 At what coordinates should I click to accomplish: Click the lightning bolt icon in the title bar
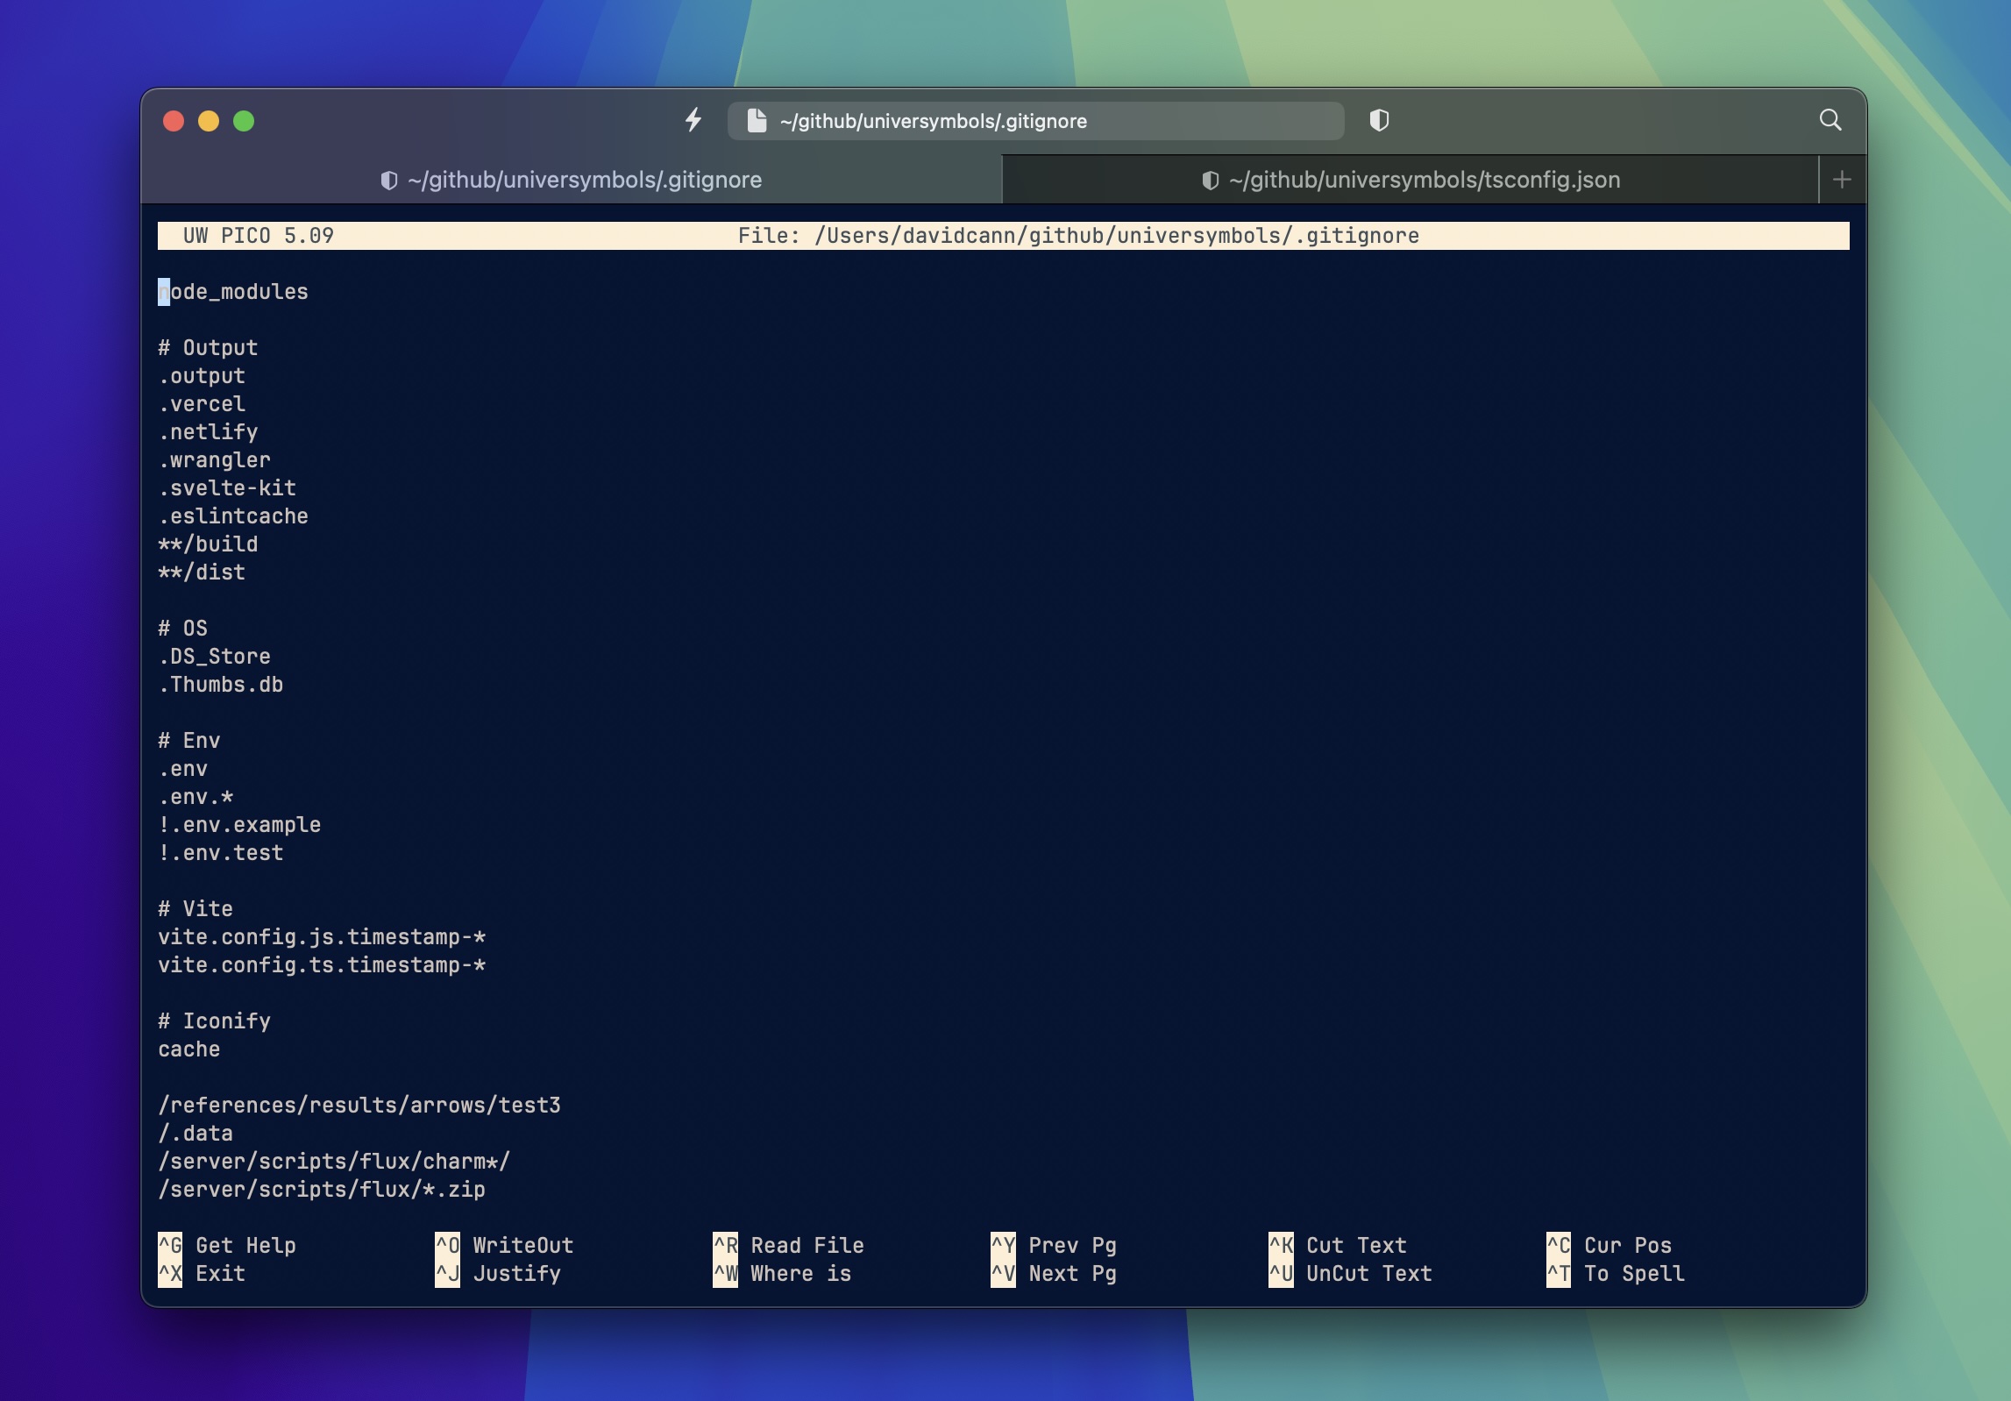695,120
